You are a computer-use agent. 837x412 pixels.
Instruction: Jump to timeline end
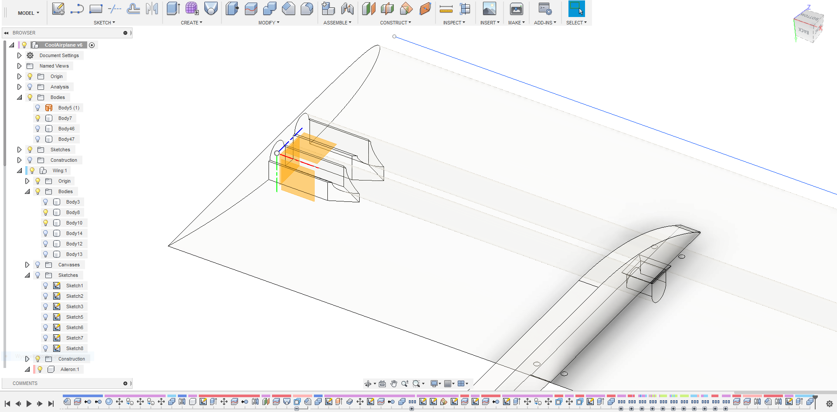51,404
